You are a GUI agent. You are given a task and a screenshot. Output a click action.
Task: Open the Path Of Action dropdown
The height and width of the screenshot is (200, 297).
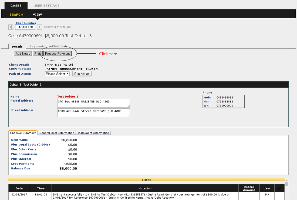pyautogui.click(x=57, y=74)
